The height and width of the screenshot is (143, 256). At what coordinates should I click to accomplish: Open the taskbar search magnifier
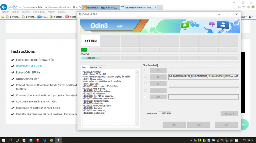(10, 140)
